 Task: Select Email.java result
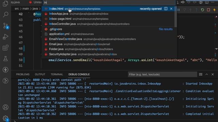coord(108,44)
